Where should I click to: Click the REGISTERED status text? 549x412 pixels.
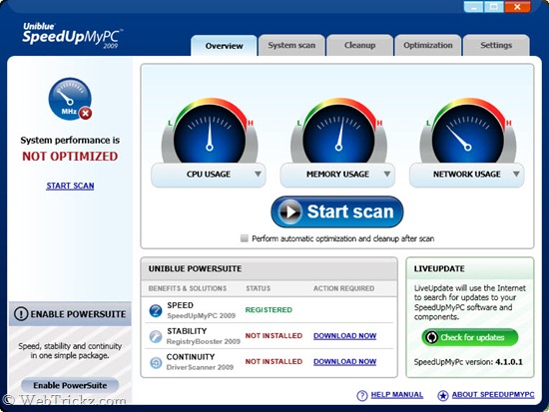269,310
